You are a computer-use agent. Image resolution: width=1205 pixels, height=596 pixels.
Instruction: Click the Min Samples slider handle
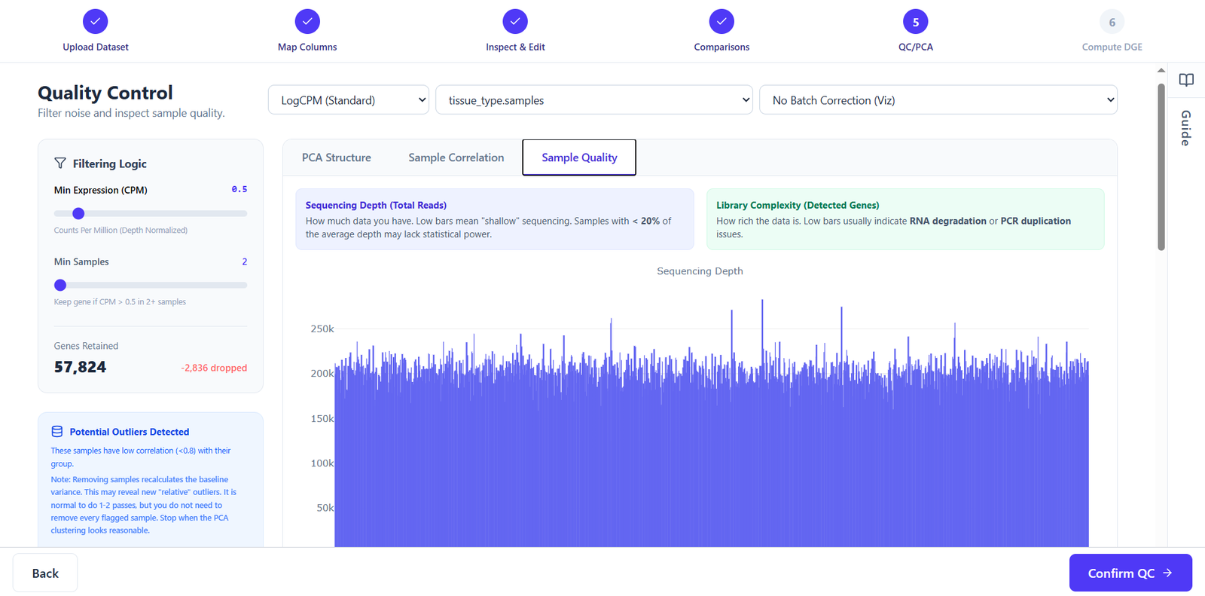[60, 285]
